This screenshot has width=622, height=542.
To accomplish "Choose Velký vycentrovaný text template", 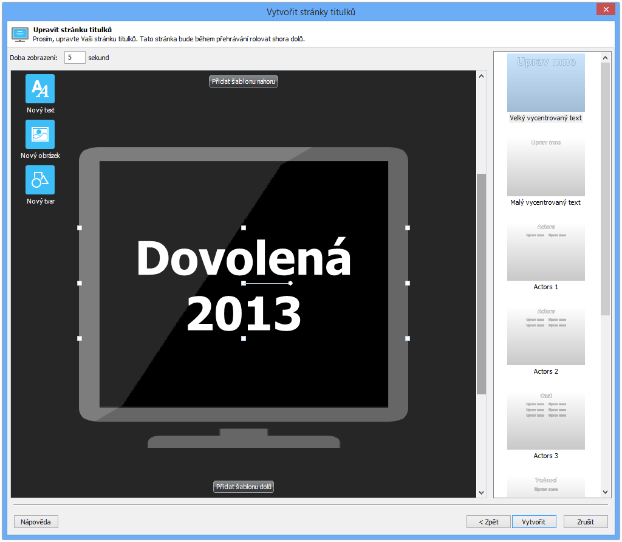I will coord(546,83).
